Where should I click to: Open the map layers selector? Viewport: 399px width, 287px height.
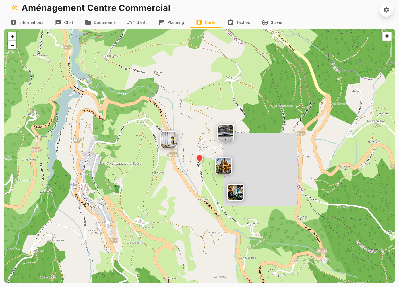[387, 36]
